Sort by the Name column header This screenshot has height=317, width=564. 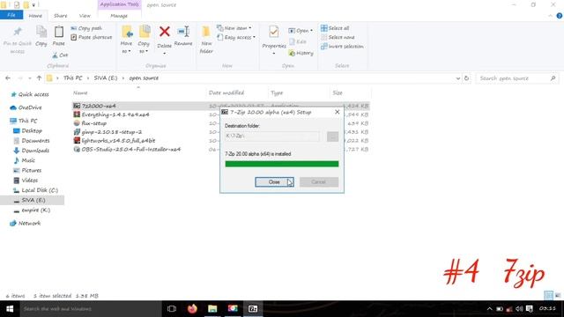point(80,92)
